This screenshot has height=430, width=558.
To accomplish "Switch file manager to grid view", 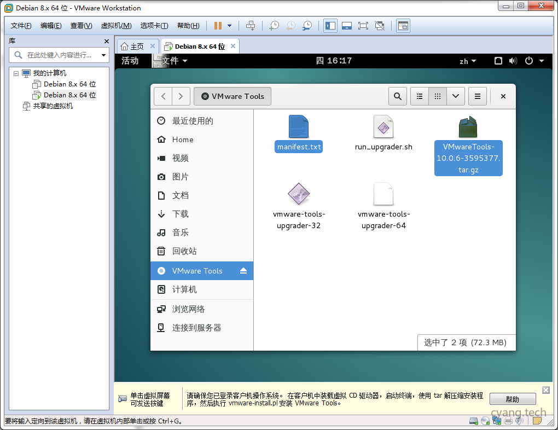I will 438,96.
